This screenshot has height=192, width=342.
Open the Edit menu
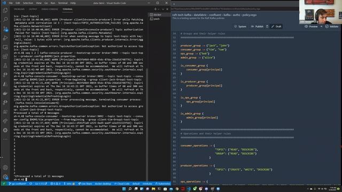[18, 3]
